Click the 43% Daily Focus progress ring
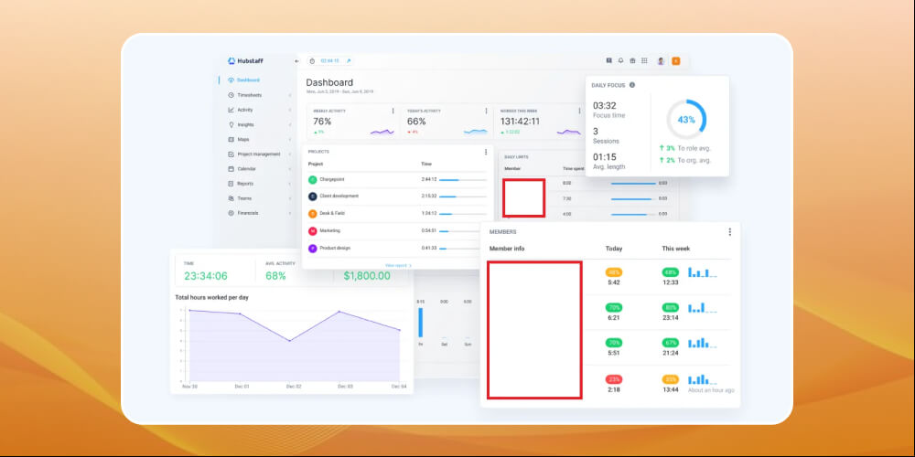Viewport: 915px width, 457px height. [686, 120]
